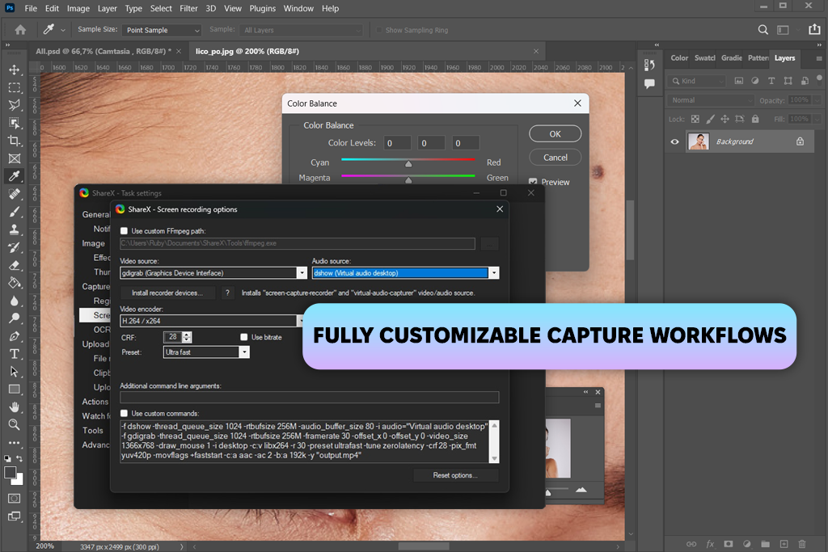828x552 pixels.
Task: Select the Clone Stamp tool
Action: point(15,230)
